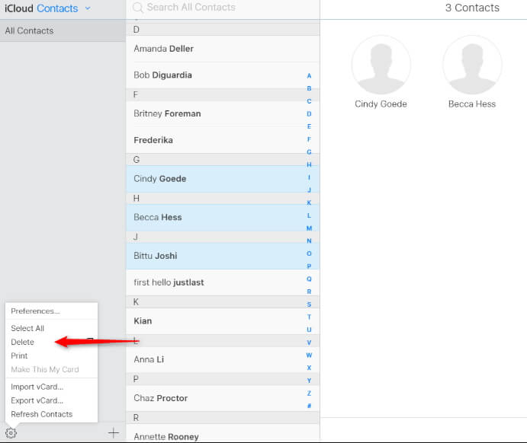Jump to letter V in index
Viewport: 527px width, 443px height.
tap(309, 343)
